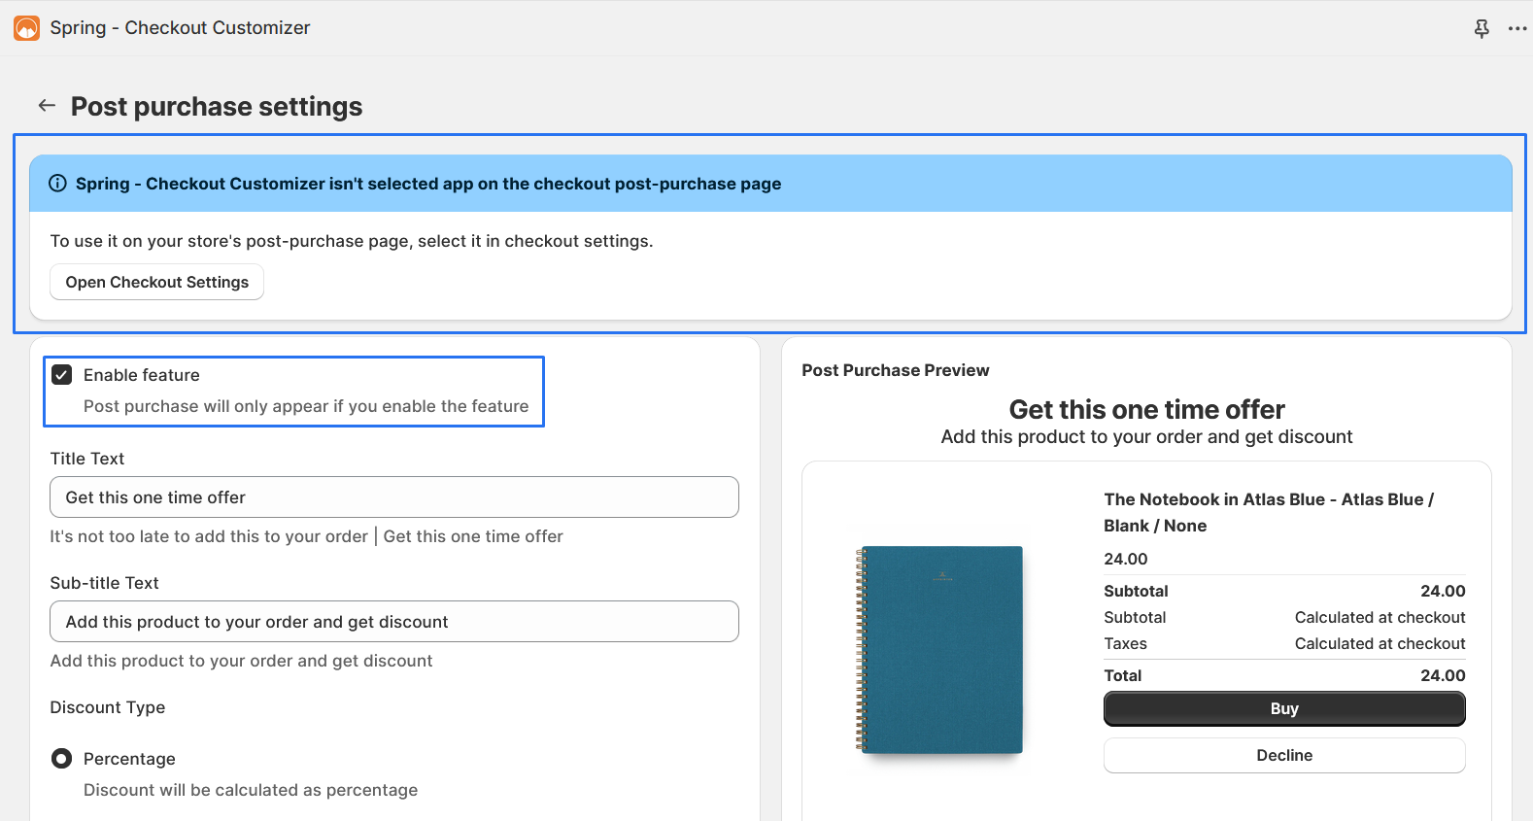Viewport: 1533px width, 821px height.
Task: Open Checkout Settings button
Action: [156, 282]
